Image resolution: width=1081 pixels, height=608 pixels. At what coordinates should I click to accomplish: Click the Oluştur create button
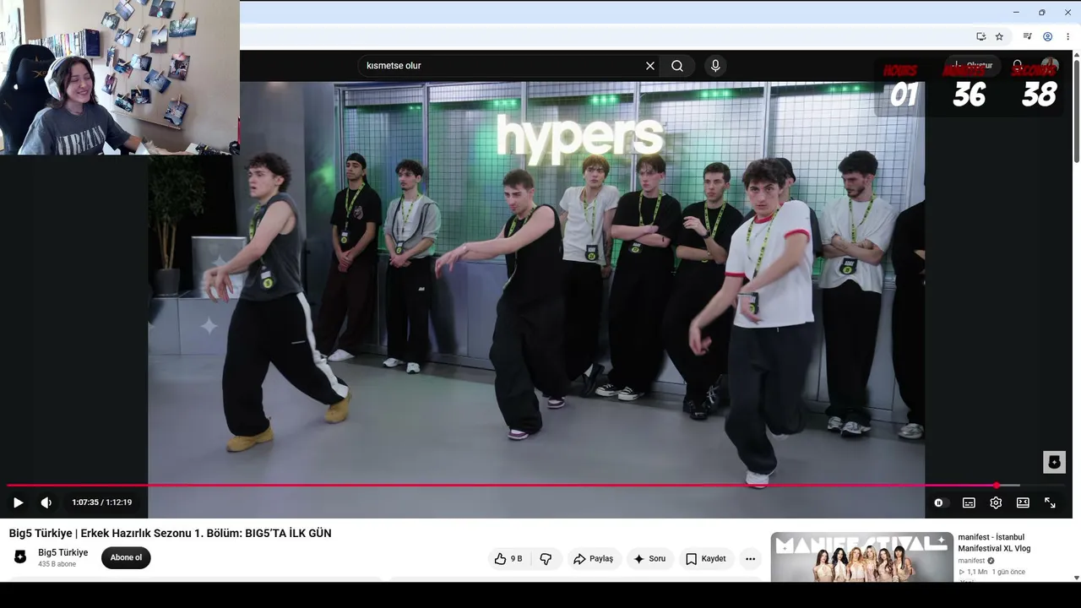tap(973, 66)
